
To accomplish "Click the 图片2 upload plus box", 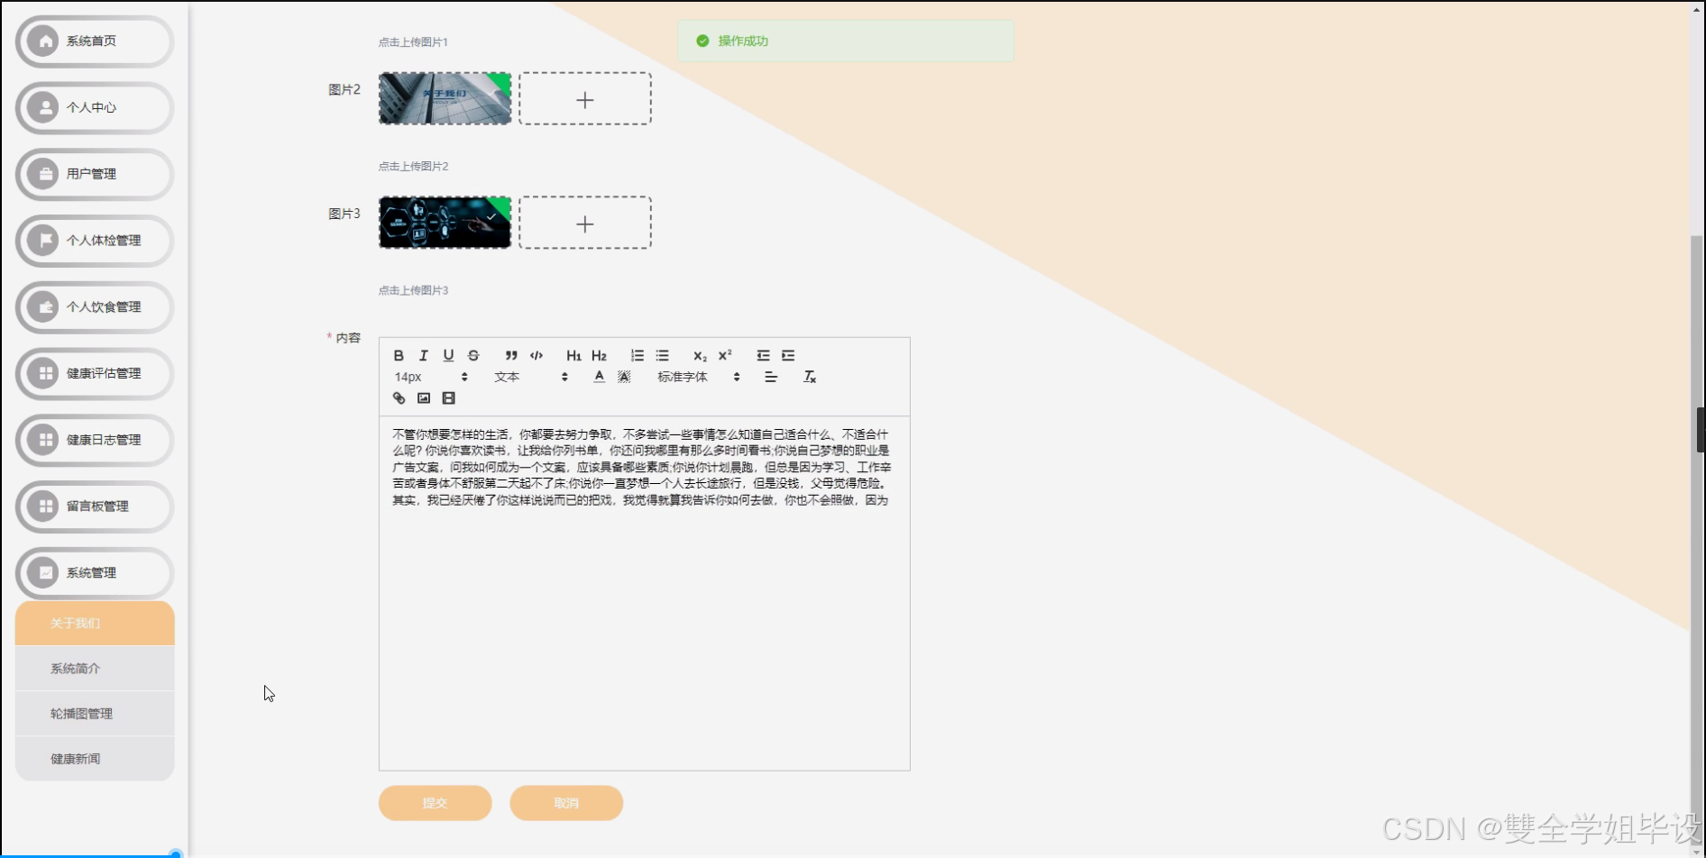I will click(x=585, y=98).
